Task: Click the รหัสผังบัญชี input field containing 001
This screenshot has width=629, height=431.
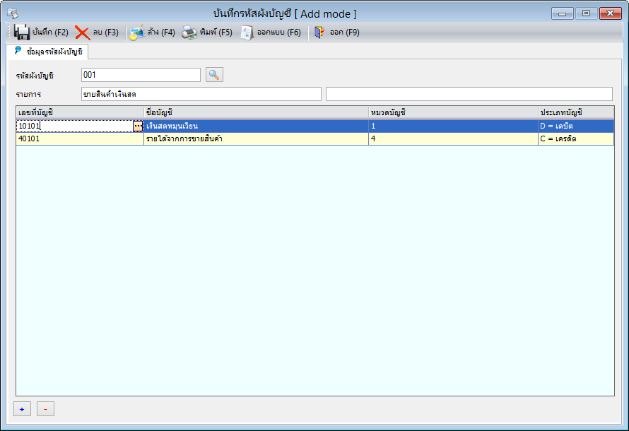Action: [x=141, y=75]
